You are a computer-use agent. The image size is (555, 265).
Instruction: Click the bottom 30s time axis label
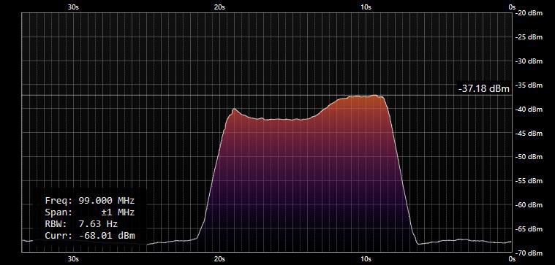[x=73, y=258]
